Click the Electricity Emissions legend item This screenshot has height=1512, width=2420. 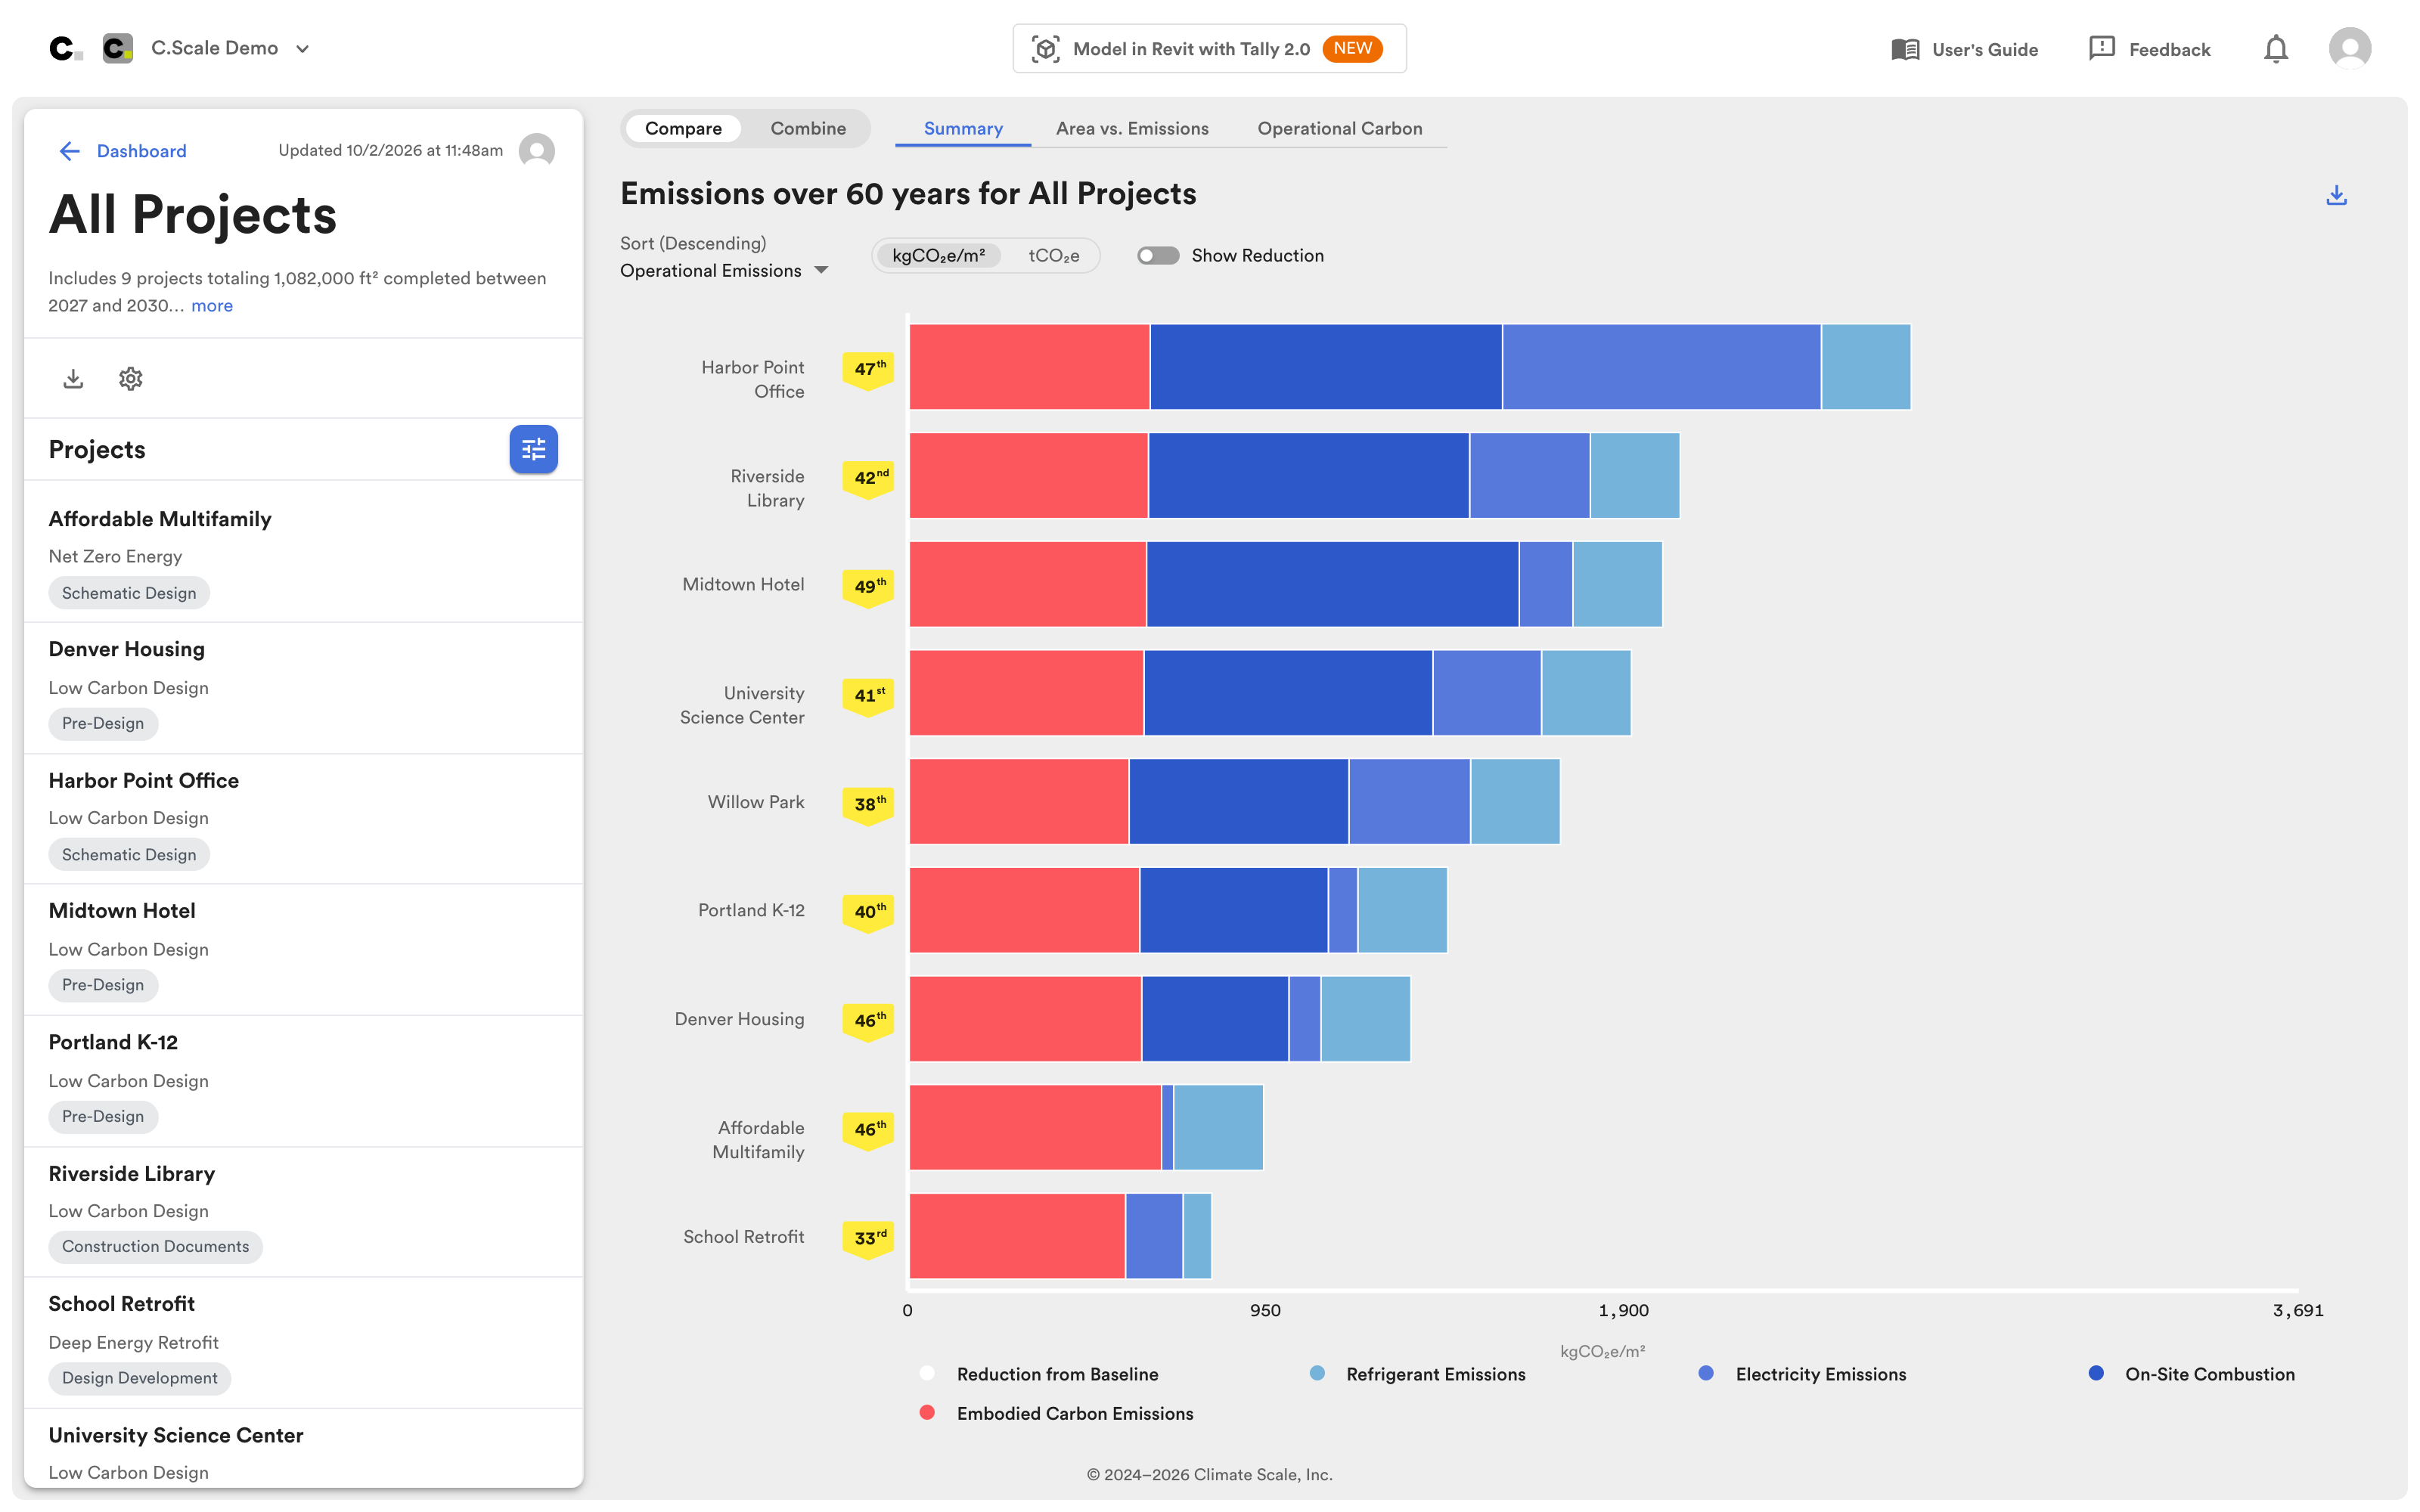click(1803, 1374)
